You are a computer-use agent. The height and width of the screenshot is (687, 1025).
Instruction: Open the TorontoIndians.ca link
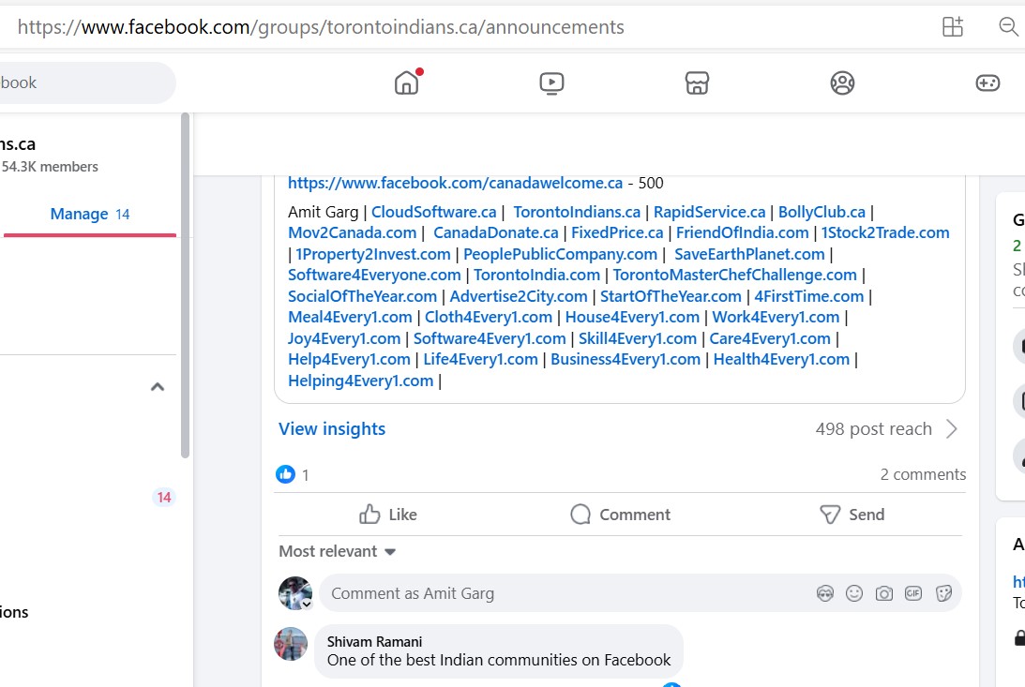pyautogui.click(x=577, y=212)
